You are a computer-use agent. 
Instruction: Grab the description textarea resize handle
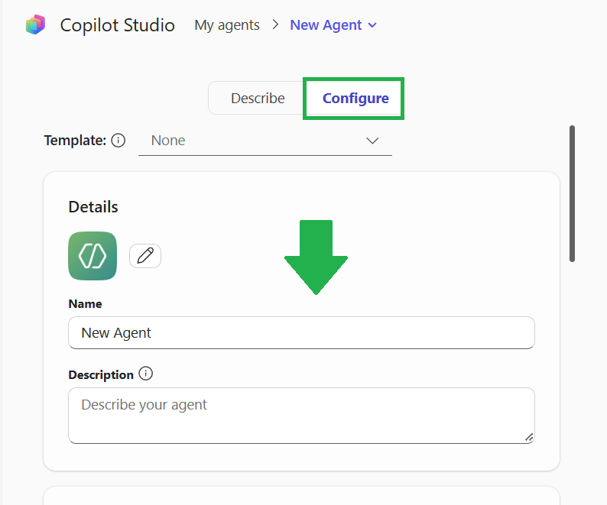click(x=529, y=437)
